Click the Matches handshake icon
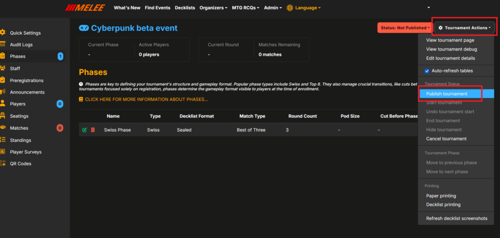 pos(2,127)
